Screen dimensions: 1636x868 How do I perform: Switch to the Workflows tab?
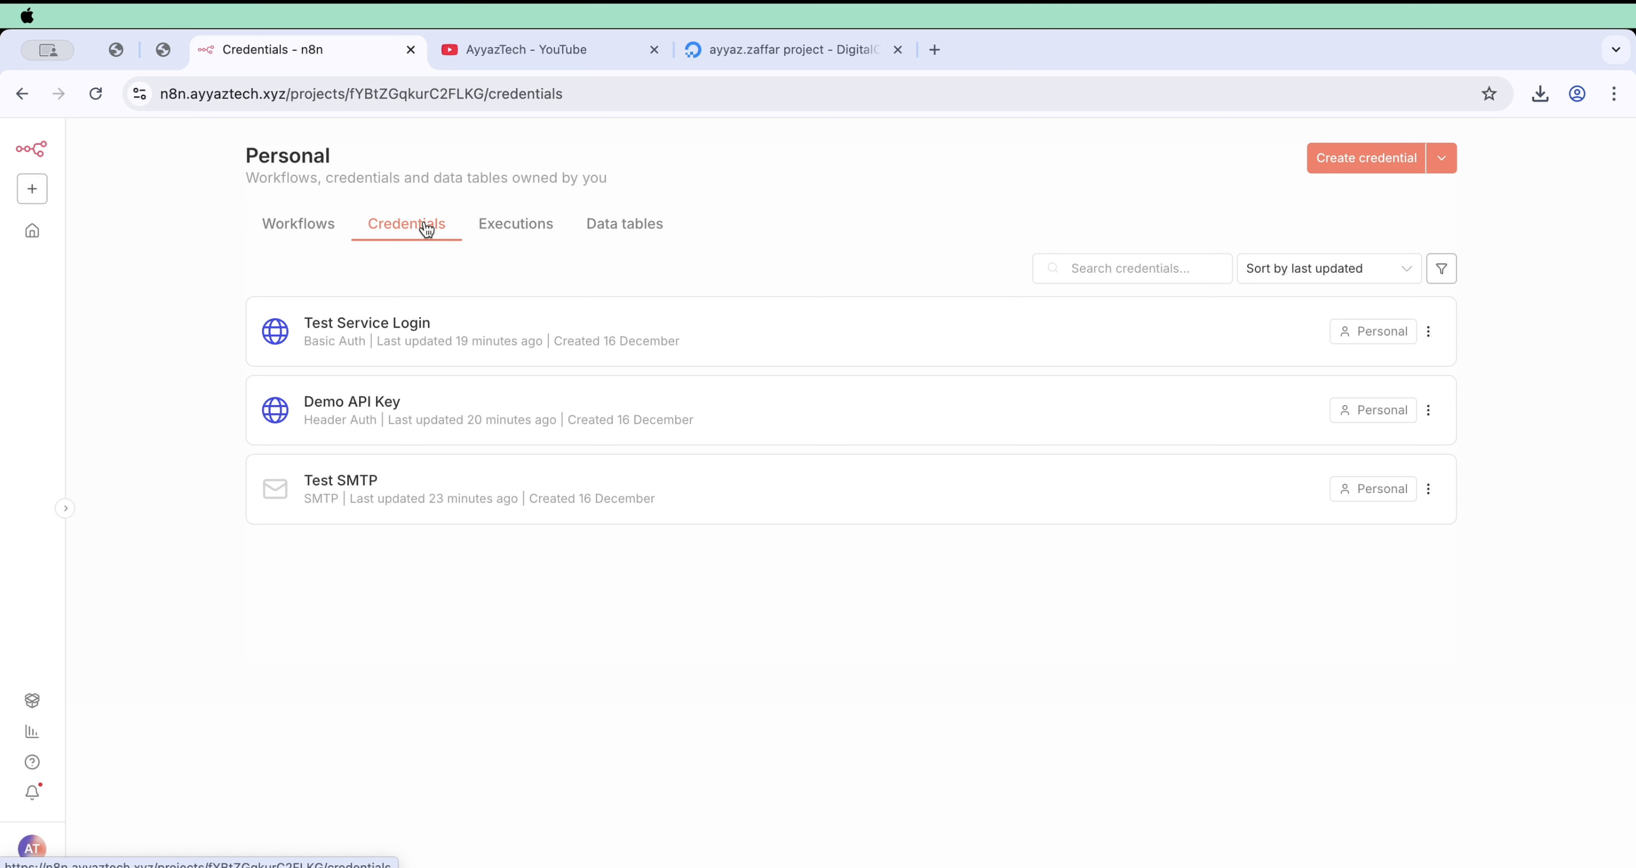pos(298,224)
